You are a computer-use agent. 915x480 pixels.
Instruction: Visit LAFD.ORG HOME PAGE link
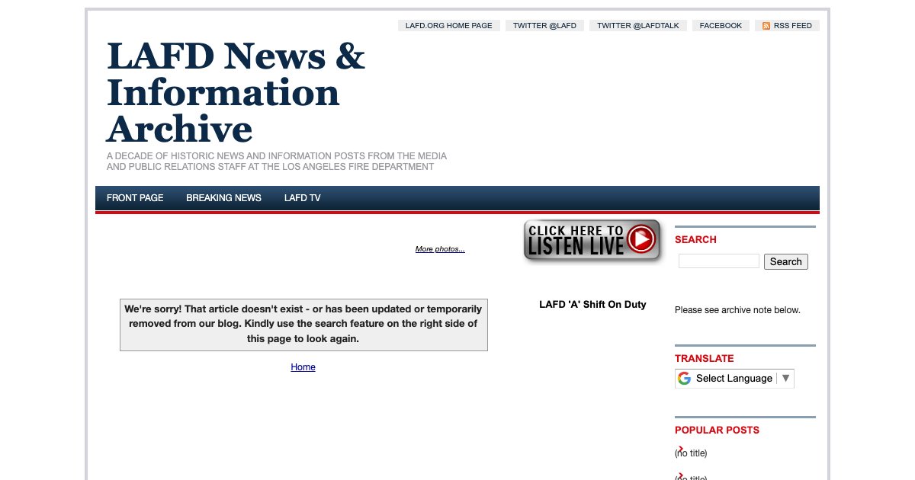448,26
